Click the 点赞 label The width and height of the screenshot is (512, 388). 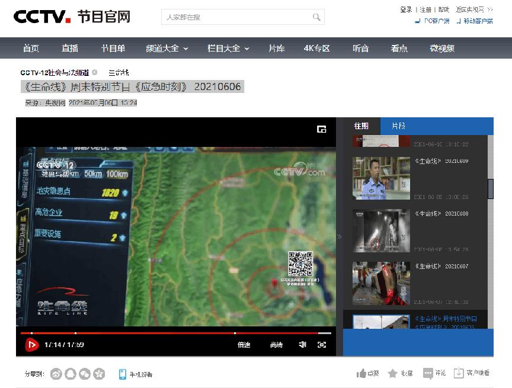[373, 373]
